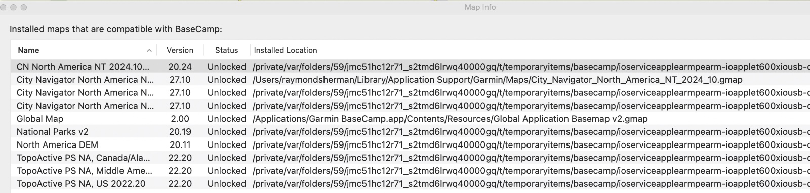Viewport: 810px width, 193px height.
Task: Select TopoActive PS NA, US 2022.20 row
Action: tap(410, 184)
